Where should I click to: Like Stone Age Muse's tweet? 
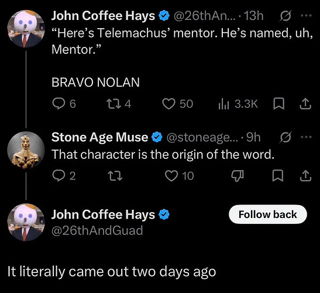point(180,176)
